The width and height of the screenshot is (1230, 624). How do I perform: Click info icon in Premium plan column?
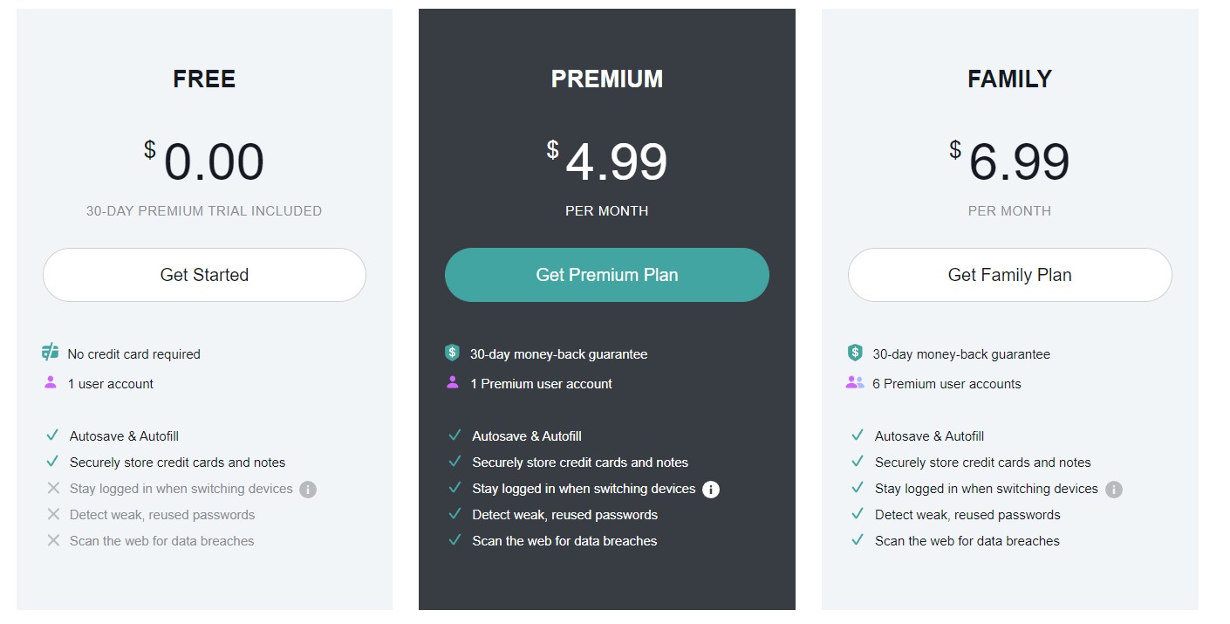click(711, 490)
